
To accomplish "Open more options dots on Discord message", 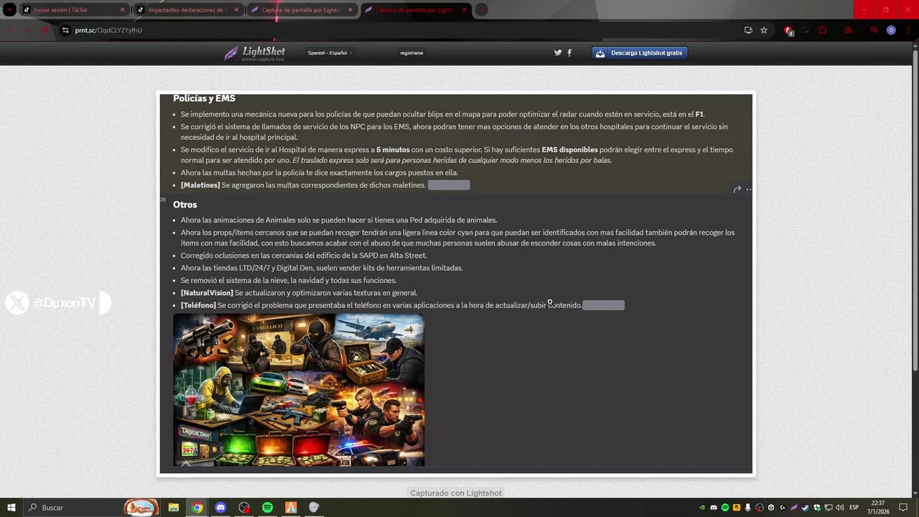I will click(x=749, y=190).
